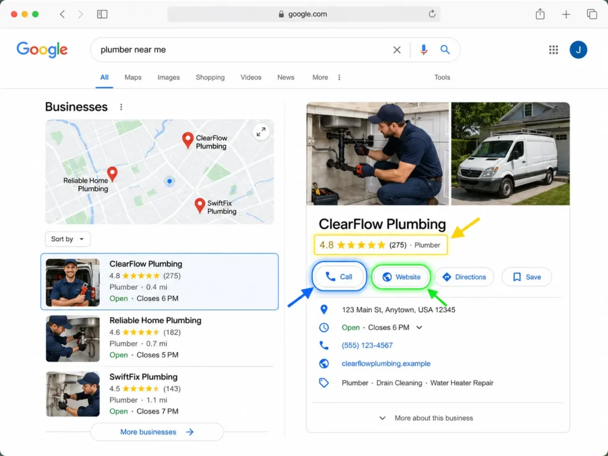The width and height of the screenshot is (608, 456).
Task: Open the Share icon in browser toolbar
Action: pos(540,14)
